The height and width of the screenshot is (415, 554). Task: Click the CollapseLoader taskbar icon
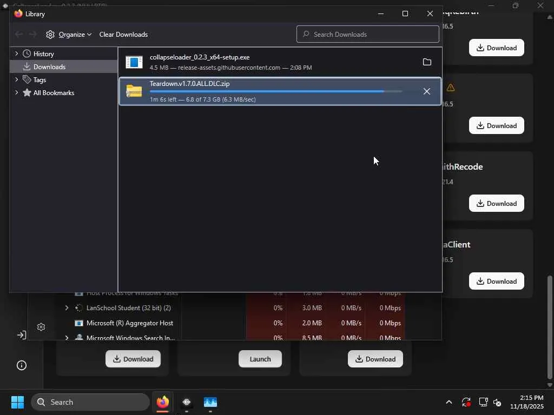[187, 402]
